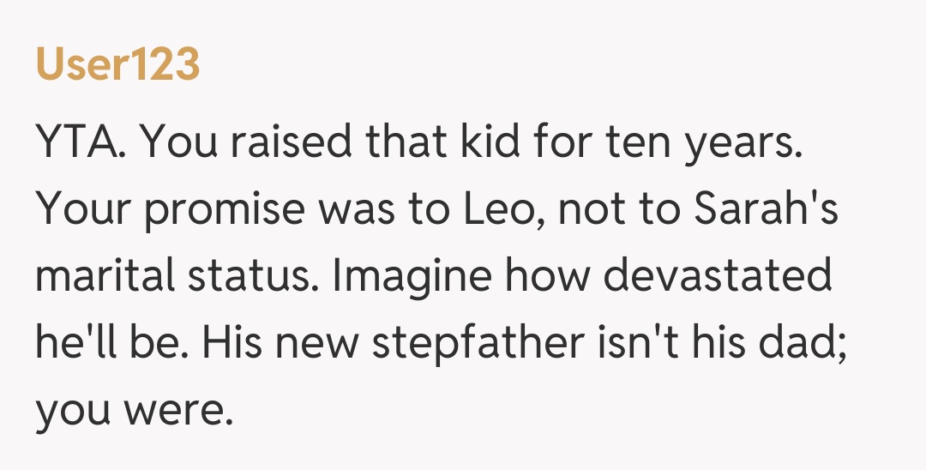Click the word 'stepfather'

point(492,343)
